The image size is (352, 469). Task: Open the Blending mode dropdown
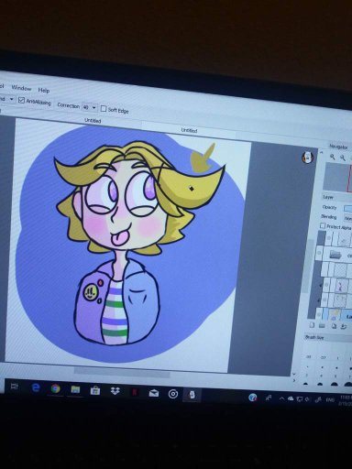pyautogui.click(x=348, y=218)
